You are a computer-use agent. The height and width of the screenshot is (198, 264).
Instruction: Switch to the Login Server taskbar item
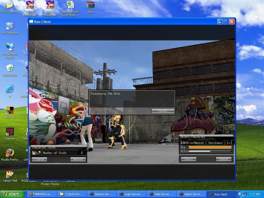click(131, 194)
